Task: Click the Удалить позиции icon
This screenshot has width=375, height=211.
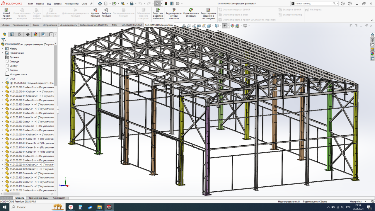Action: coord(95,10)
